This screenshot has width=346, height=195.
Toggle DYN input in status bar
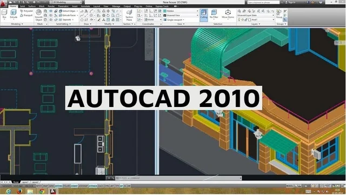tap(107, 186)
